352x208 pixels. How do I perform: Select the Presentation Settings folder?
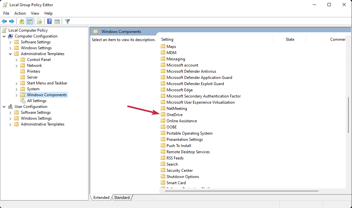pyautogui.click(x=184, y=140)
